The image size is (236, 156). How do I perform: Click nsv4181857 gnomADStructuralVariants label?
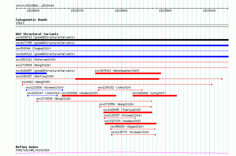point(45,71)
